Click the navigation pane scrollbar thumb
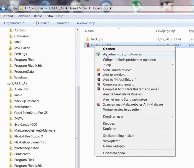The width and height of the screenshot is (194, 168). click(x=77, y=127)
